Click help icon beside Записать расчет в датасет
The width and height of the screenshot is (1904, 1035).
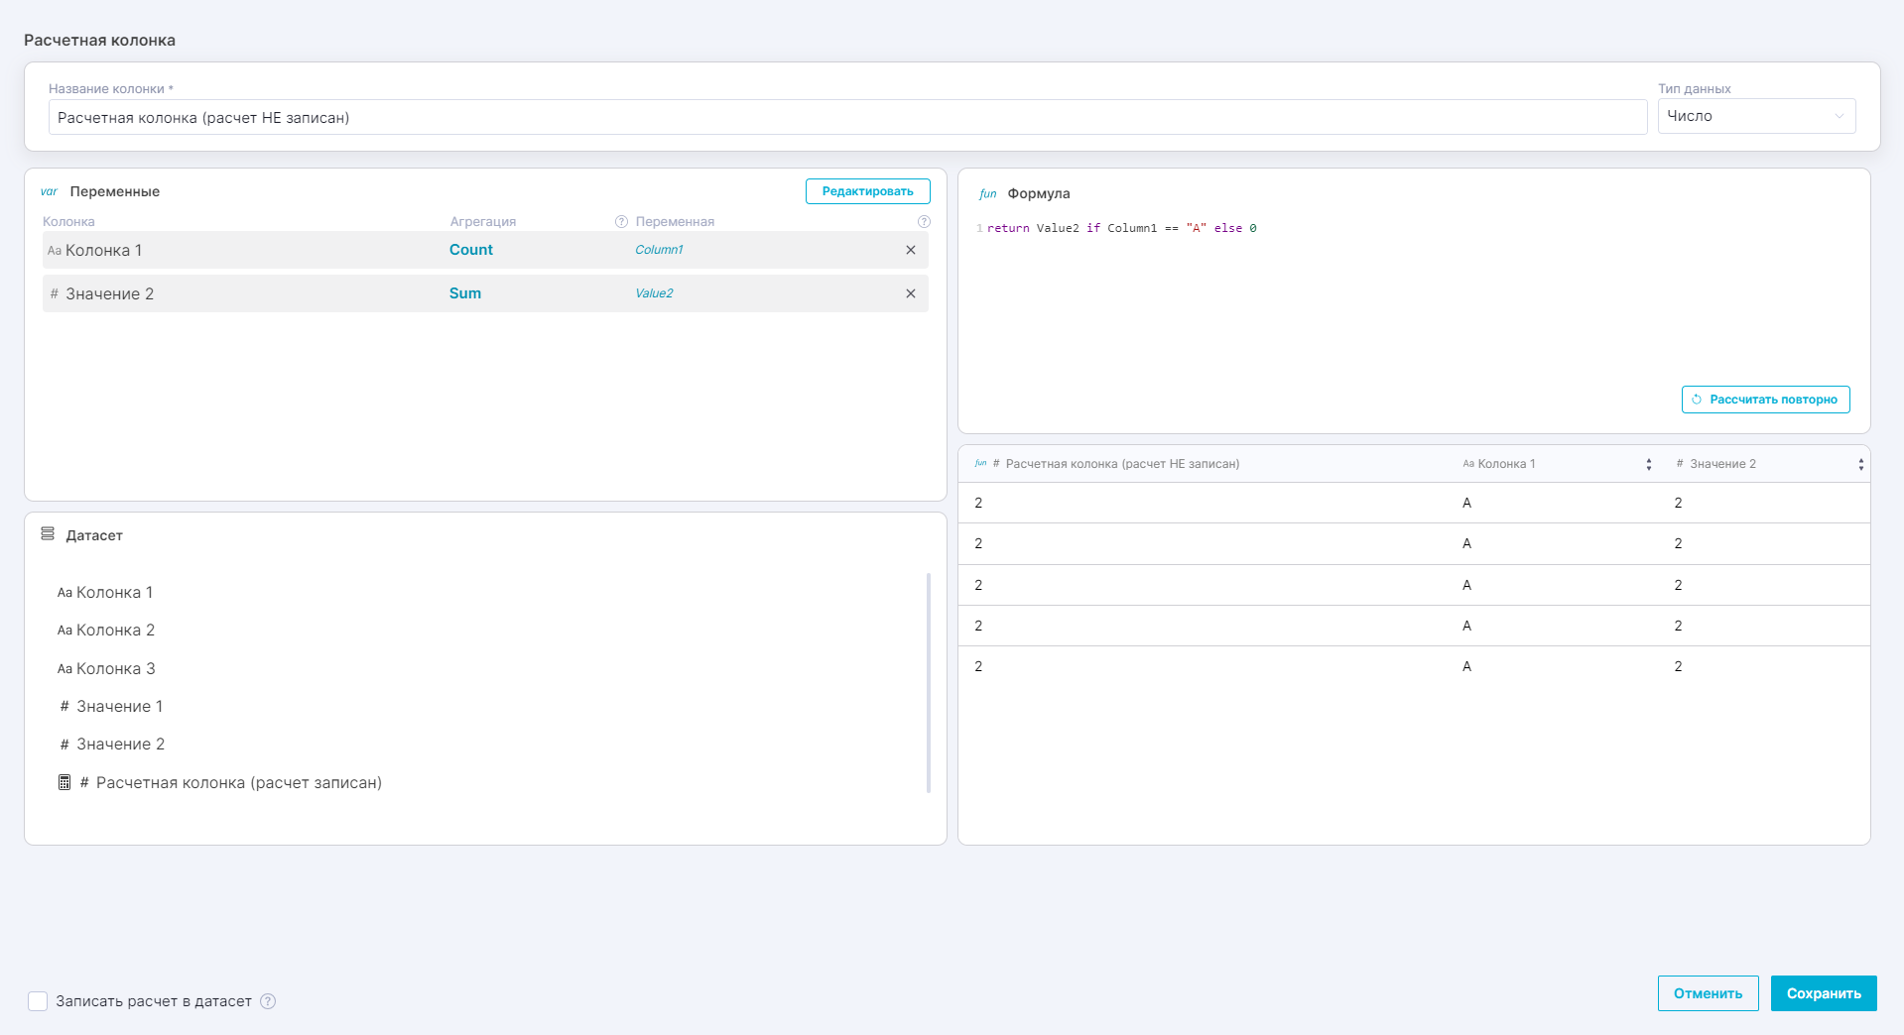pos(268,1001)
